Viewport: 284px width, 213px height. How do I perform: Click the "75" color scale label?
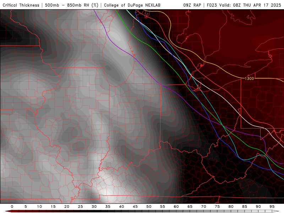tap(217, 207)
